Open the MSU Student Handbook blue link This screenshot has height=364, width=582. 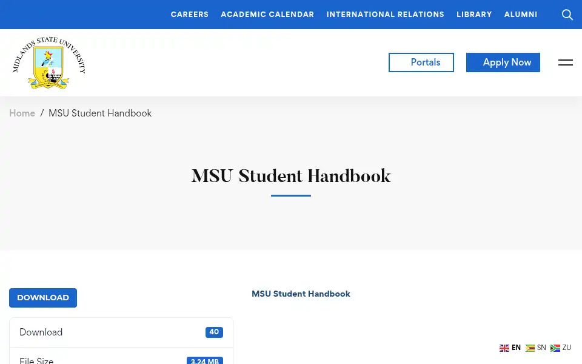point(301,294)
